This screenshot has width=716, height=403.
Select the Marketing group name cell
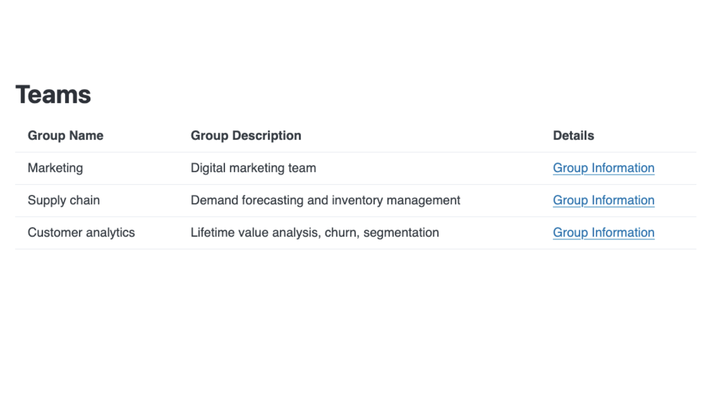(x=55, y=168)
